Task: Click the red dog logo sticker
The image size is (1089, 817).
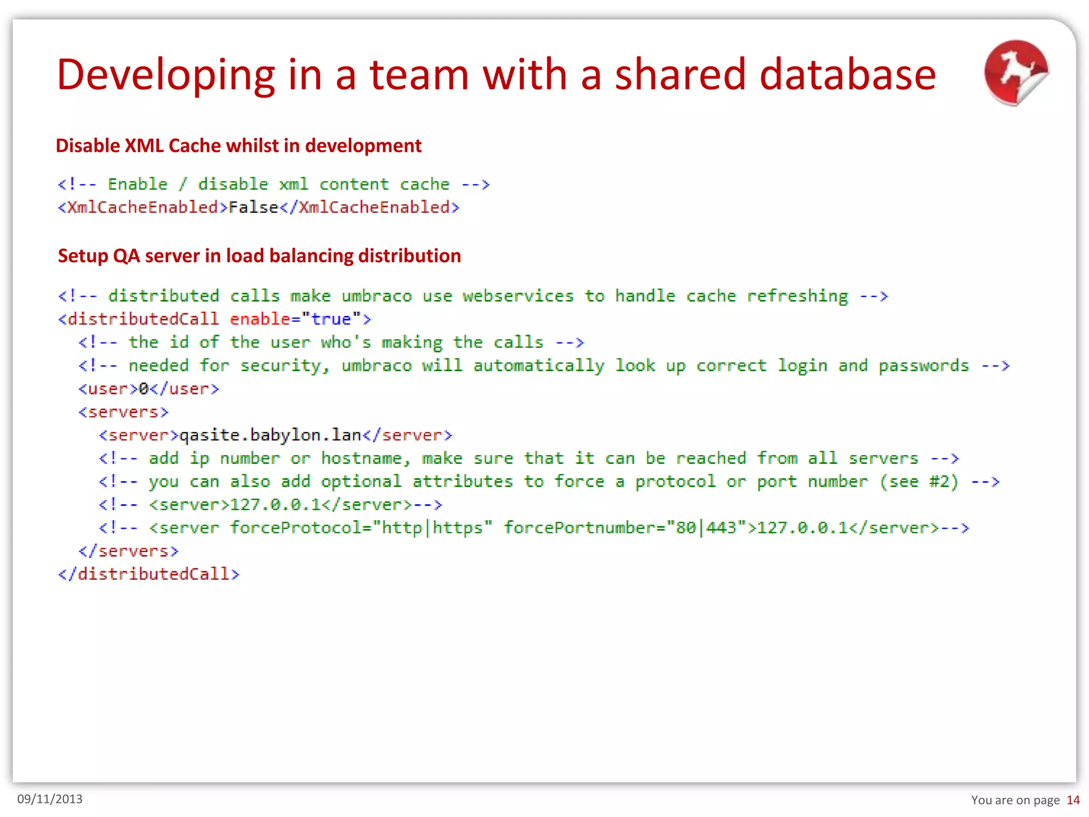Action: (x=1016, y=73)
